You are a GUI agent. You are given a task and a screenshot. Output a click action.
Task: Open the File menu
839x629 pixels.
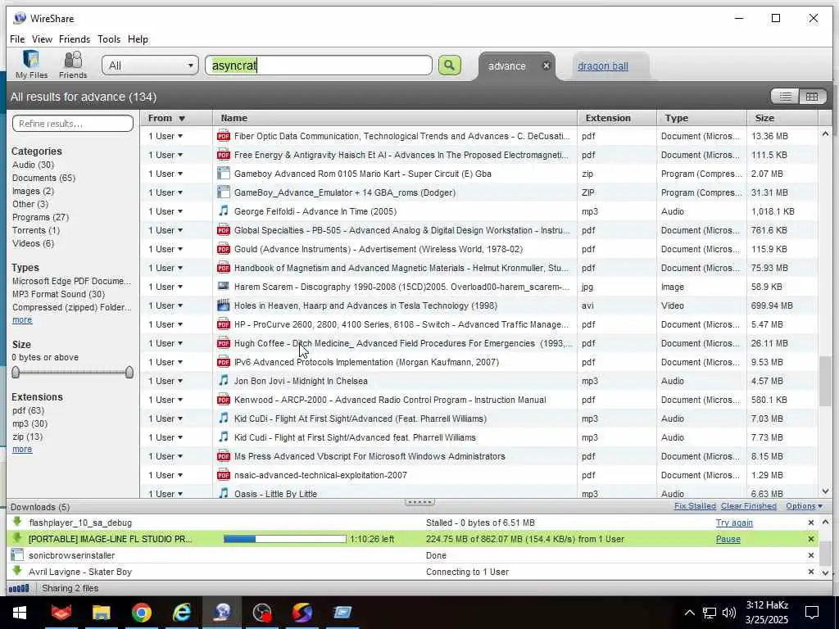(17, 39)
